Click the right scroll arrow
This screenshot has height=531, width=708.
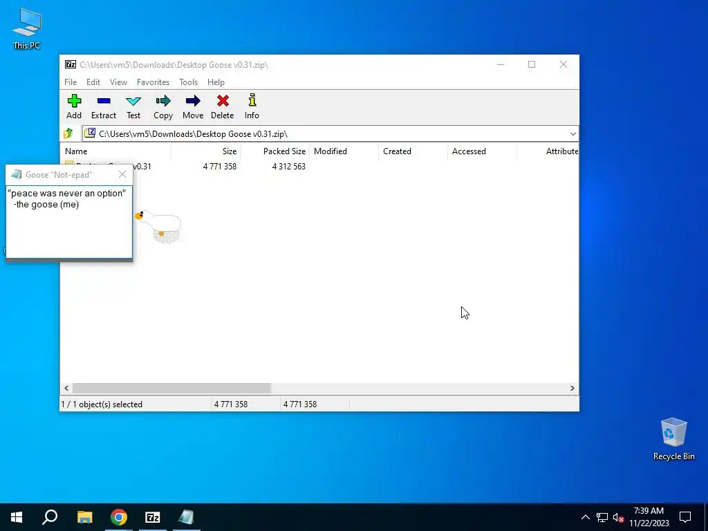(572, 389)
